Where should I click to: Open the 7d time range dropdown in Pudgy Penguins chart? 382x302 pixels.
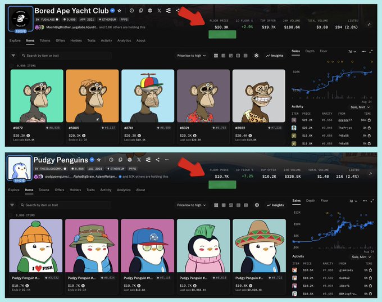(x=353, y=201)
